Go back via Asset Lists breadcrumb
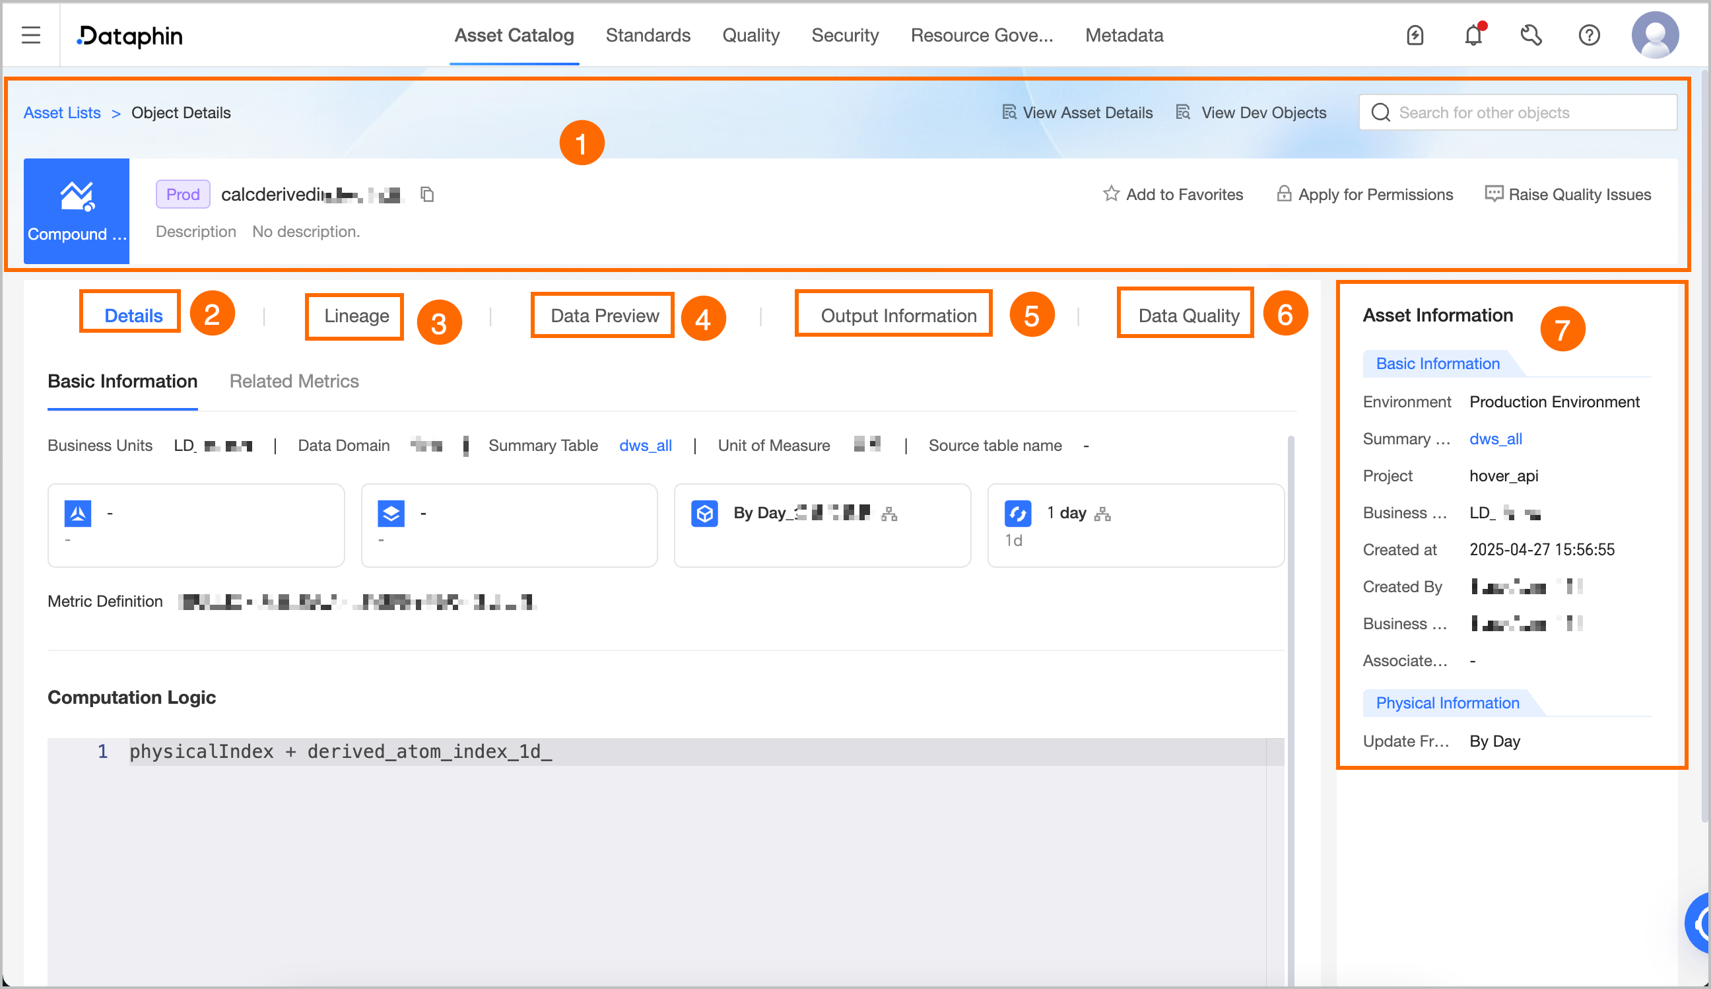Viewport: 1711px width, 989px height. pyautogui.click(x=62, y=113)
